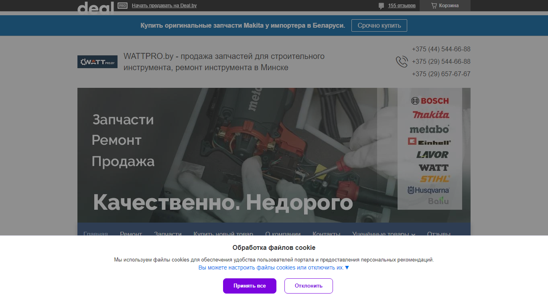Click the Отклонить cookies button
548x308 pixels.
(309, 286)
